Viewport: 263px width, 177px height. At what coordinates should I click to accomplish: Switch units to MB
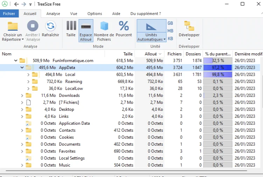(x=170, y=31)
